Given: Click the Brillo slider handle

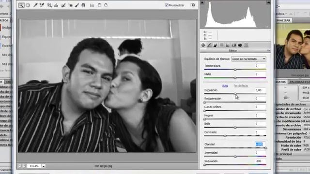Looking at the screenshot, I should (235, 128).
